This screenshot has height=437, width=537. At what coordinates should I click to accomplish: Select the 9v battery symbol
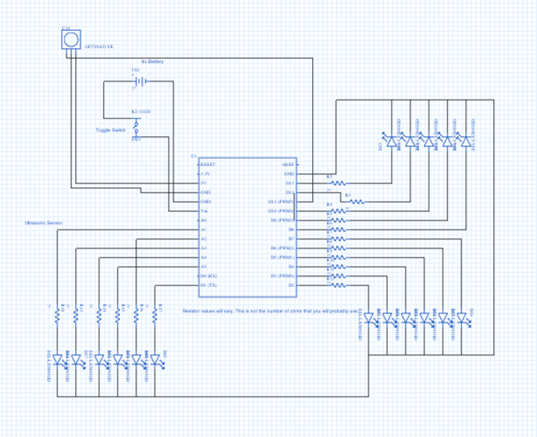point(139,81)
